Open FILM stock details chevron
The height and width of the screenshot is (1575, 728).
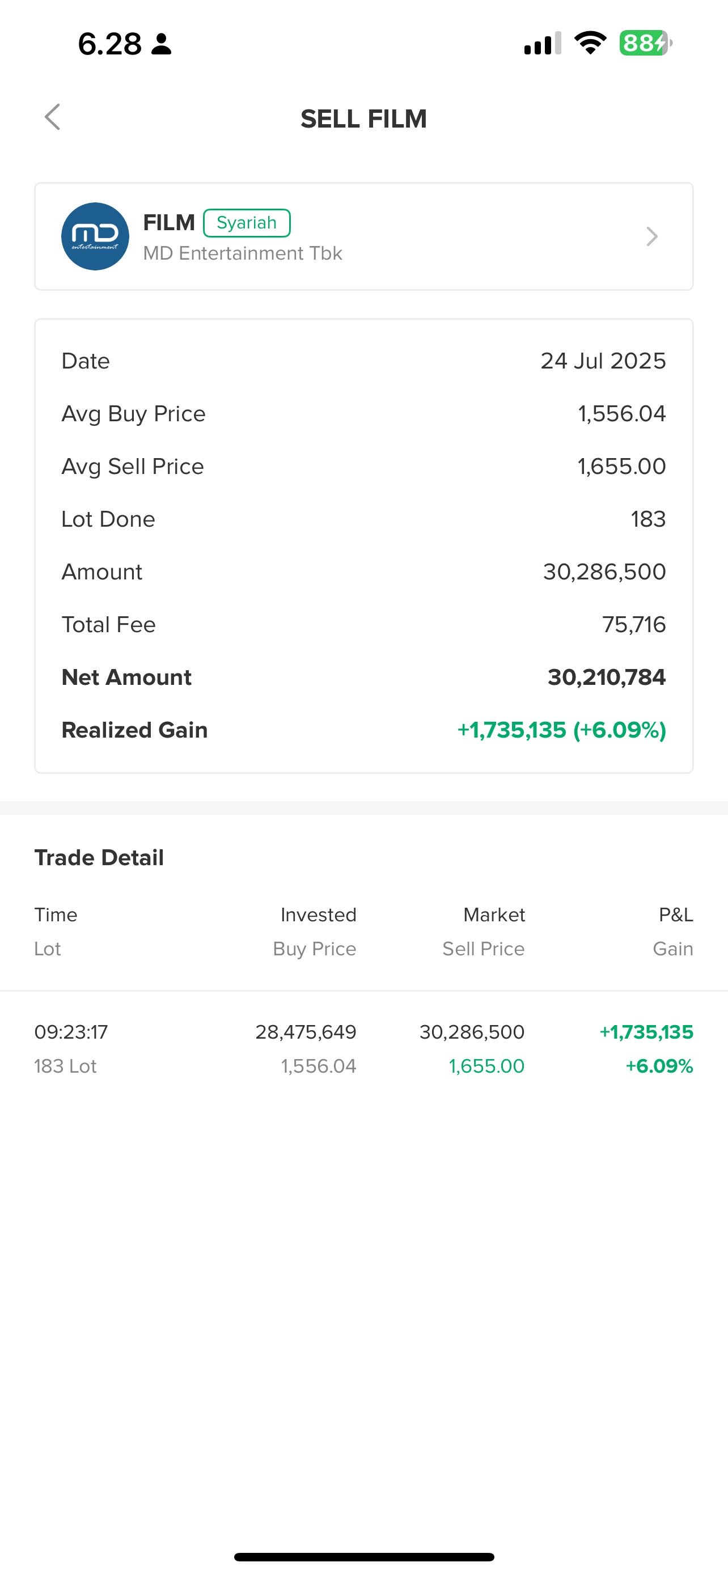click(x=651, y=236)
